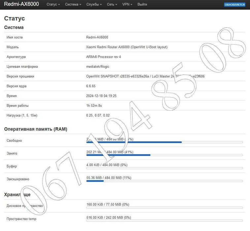Select uptime value 1h 52m 8s
The height and width of the screenshot is (231, 250).
click(x=94, y=106)
